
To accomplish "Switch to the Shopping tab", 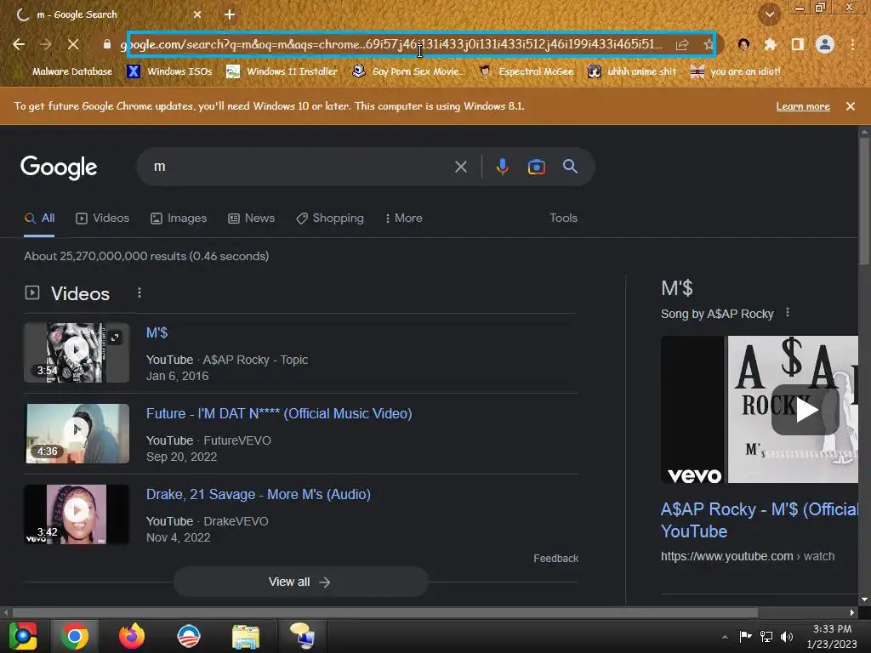I will 330,219.
